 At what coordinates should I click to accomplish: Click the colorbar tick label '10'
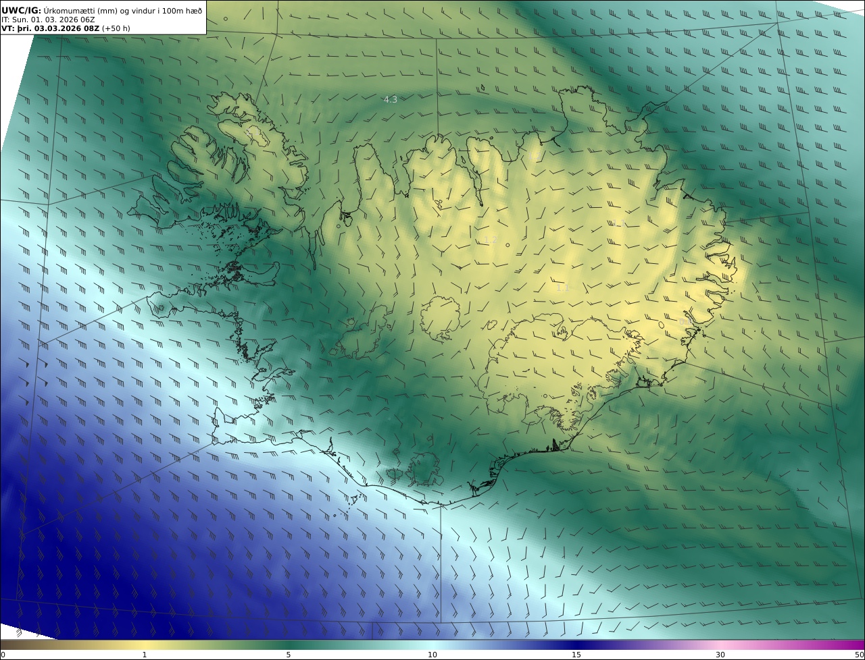pos(432,655)
